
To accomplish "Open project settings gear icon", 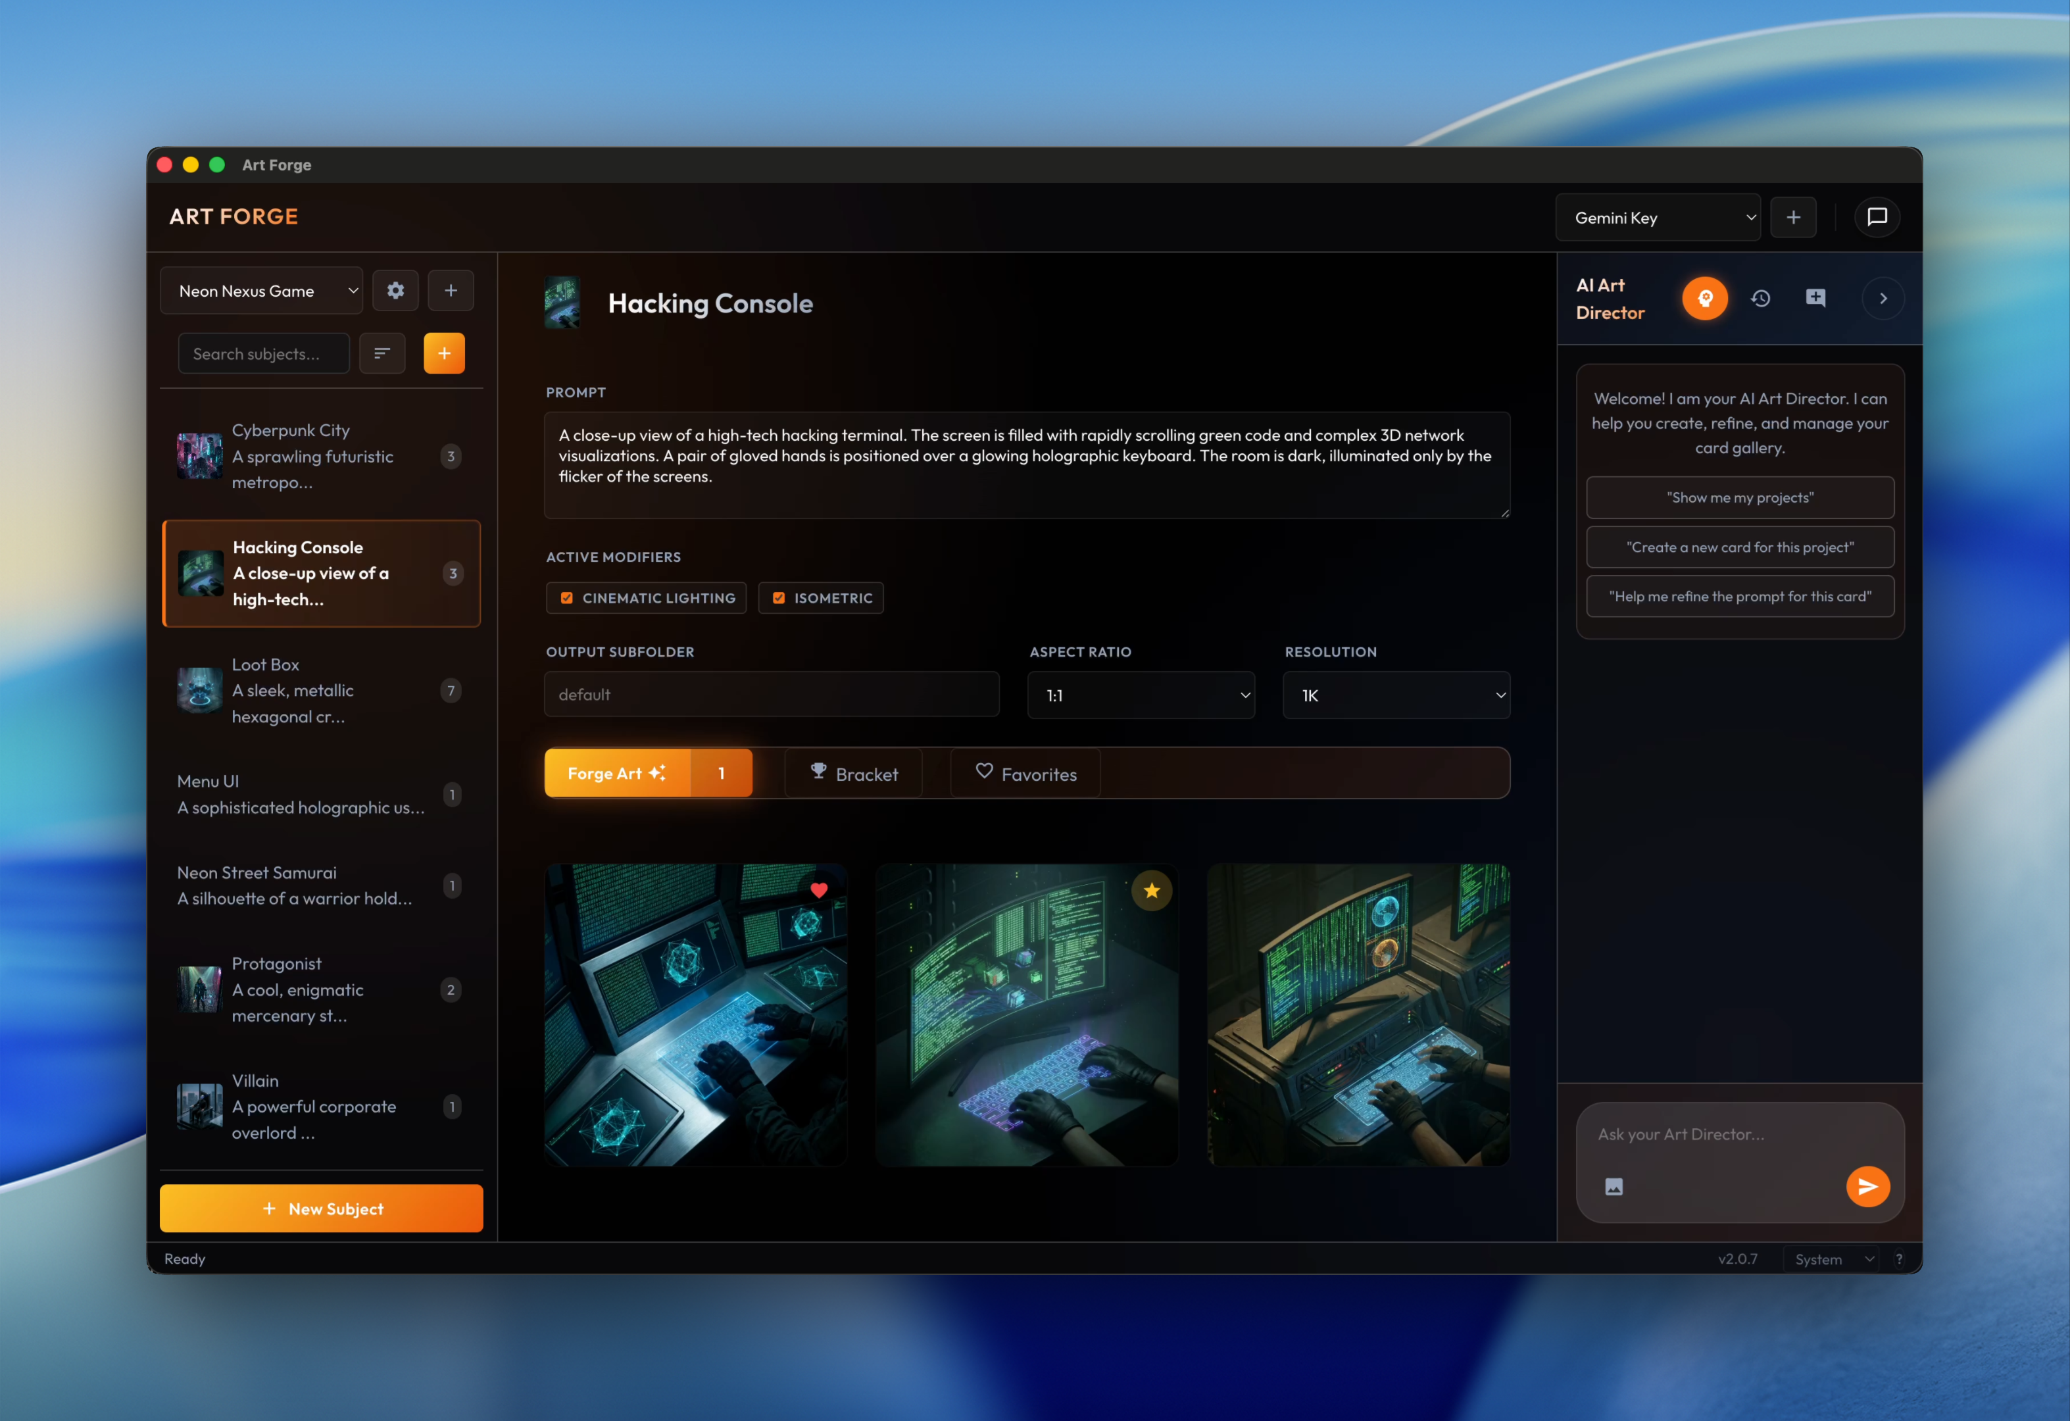I will [395, 290].
